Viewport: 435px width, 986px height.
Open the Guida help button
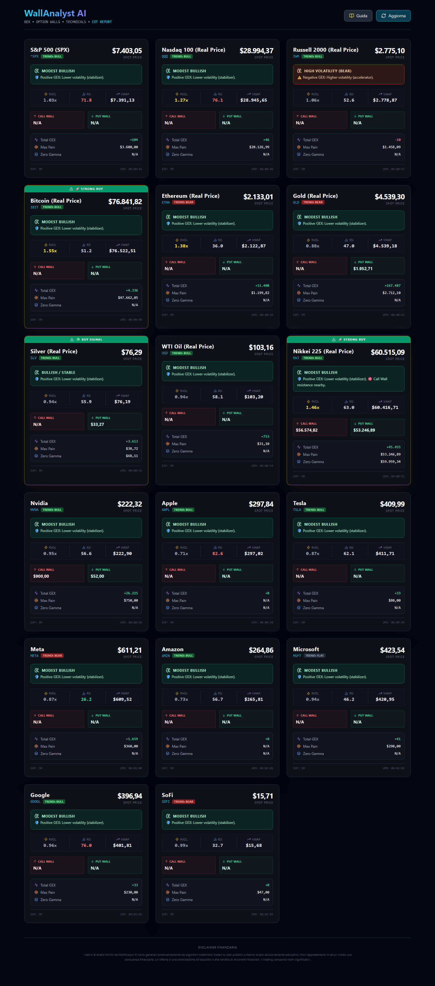[358, 16]
